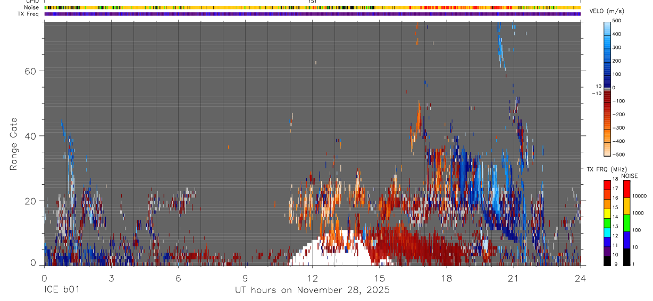
Task: Click the 'UT hours on November 28, 2025' axis title
Action: [313, 290]
